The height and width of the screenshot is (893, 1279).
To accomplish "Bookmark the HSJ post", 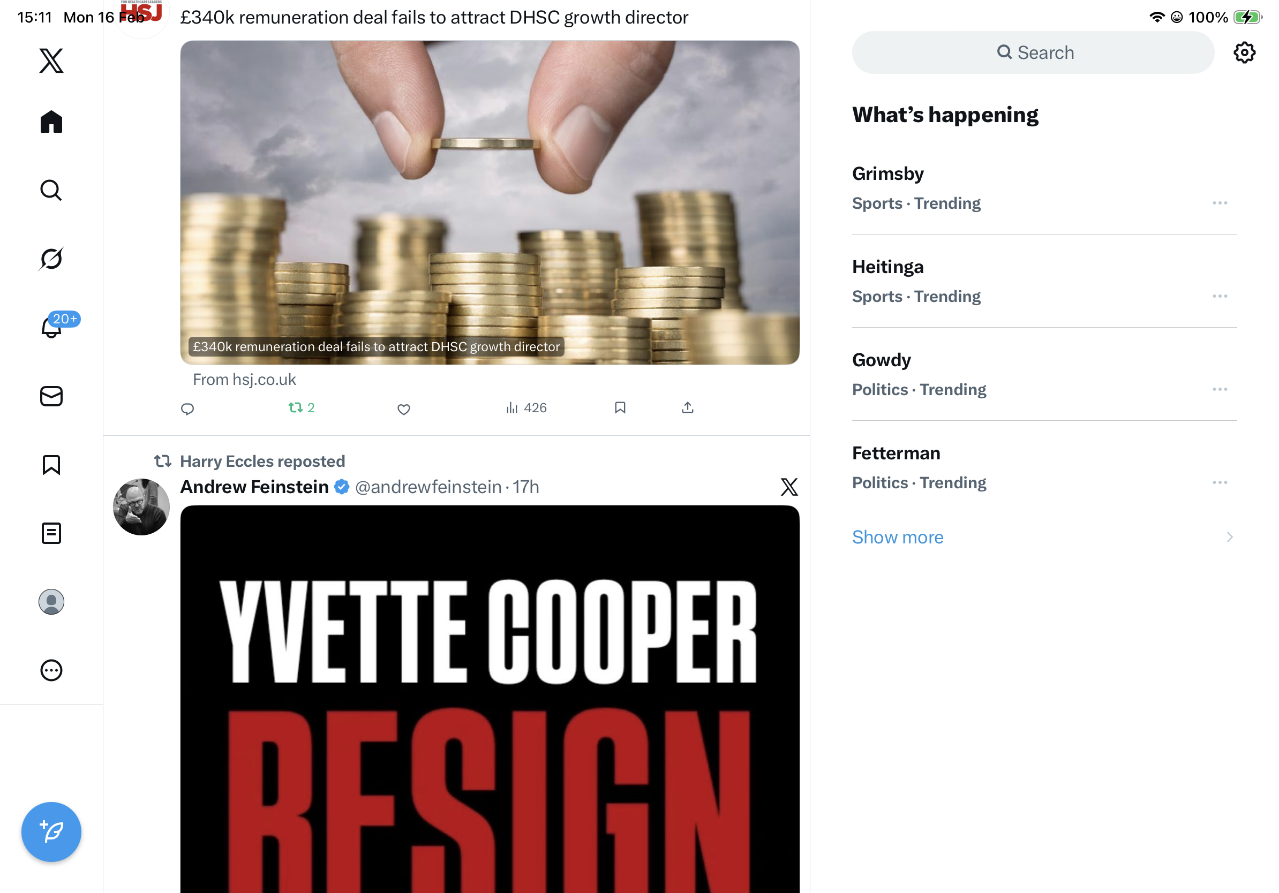I will tap(620, 408).
